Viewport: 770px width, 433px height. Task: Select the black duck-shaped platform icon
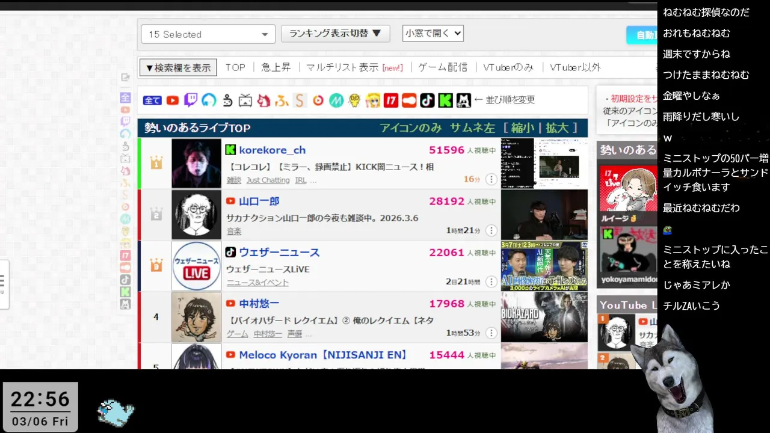[227, 100]
